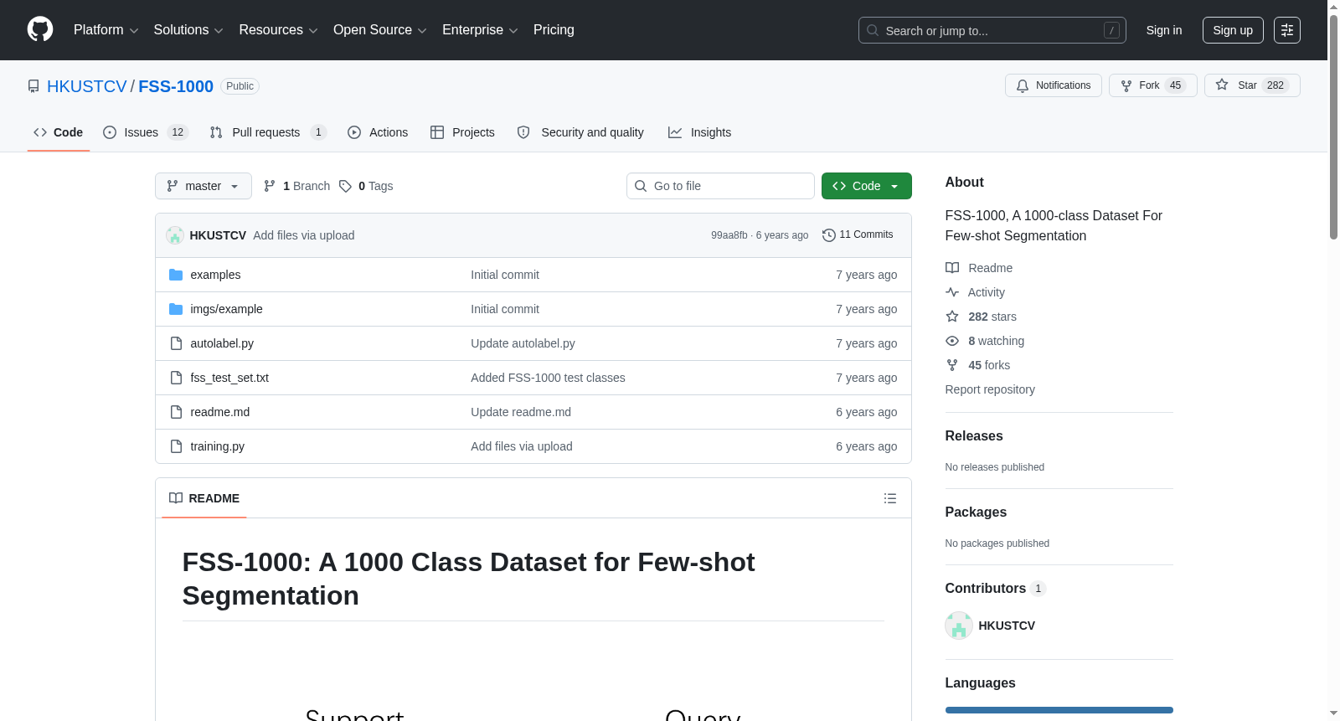The width and height of the screenshot is (1340, 721).
Task: Click the eye icon beside 8 watching
Action: [x=952, y=341]
